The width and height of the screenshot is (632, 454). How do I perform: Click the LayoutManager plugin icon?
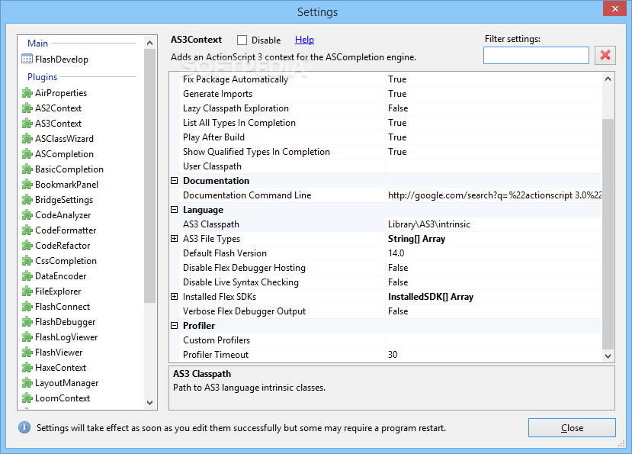point(27,383)
